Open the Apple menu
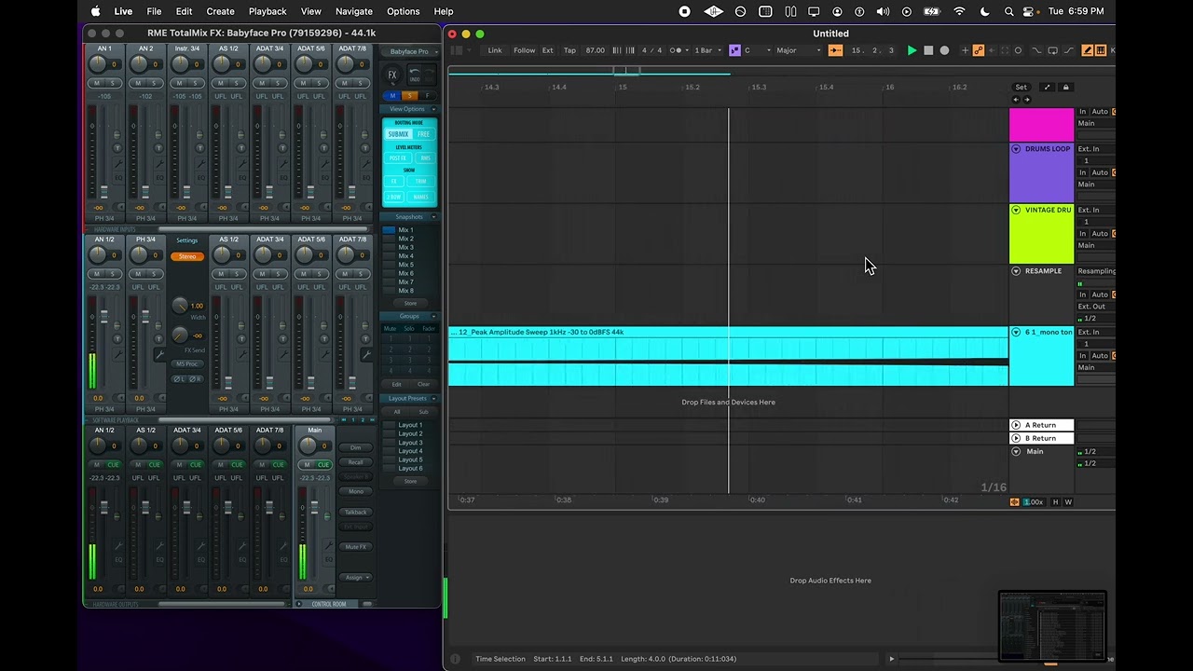Screen dimensions: 1193x671 click(x=95, y=11)
